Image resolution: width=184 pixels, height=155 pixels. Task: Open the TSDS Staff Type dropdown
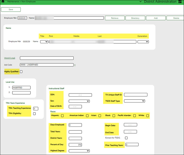pyautogui.click(x=134, y=101)
